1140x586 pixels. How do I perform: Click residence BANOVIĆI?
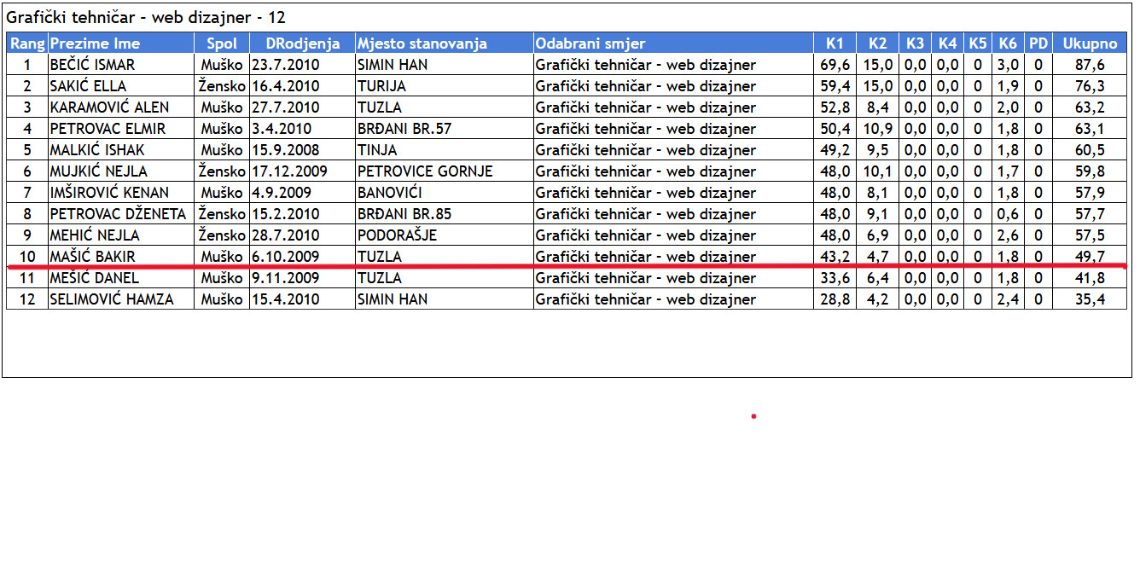click(389, 193)
